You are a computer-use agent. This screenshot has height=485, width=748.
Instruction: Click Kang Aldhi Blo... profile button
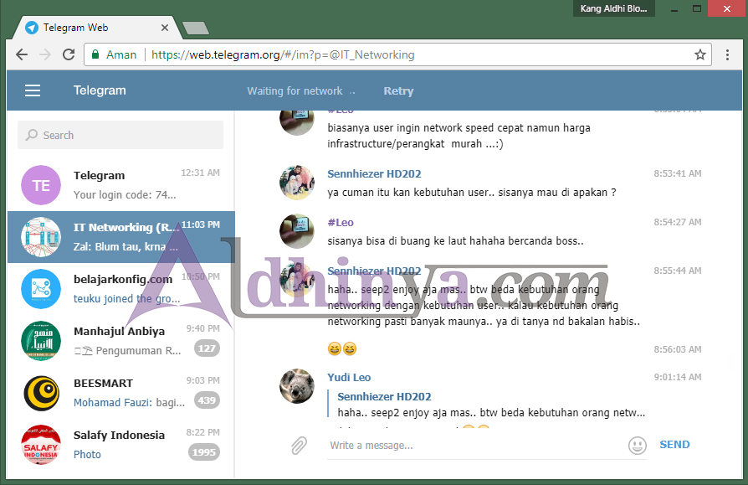pos(614,8)
